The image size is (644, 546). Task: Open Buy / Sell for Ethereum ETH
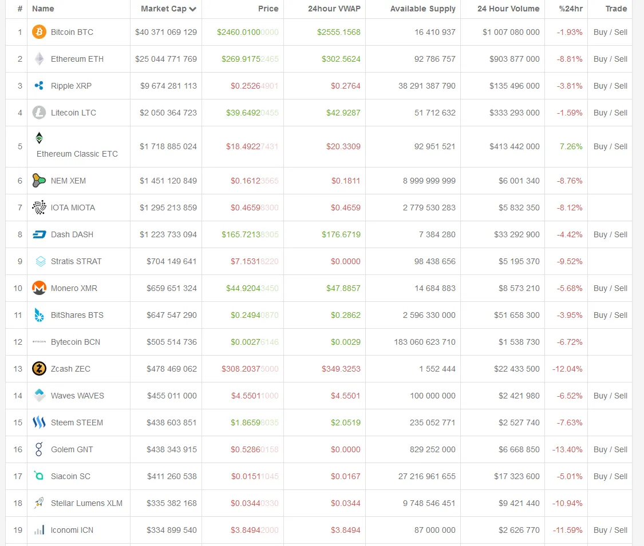[x=610, y=59]
